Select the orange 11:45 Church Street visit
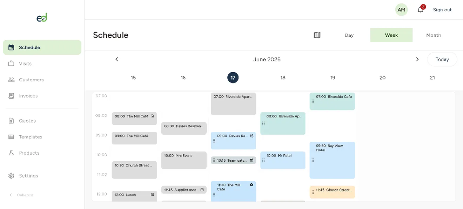Screen dimensions: 463x209 click(332, 192)
